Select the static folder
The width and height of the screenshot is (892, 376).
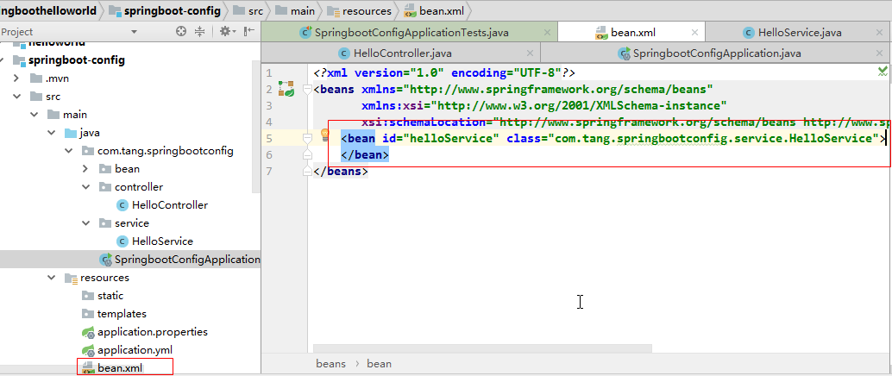click(103, 297)
